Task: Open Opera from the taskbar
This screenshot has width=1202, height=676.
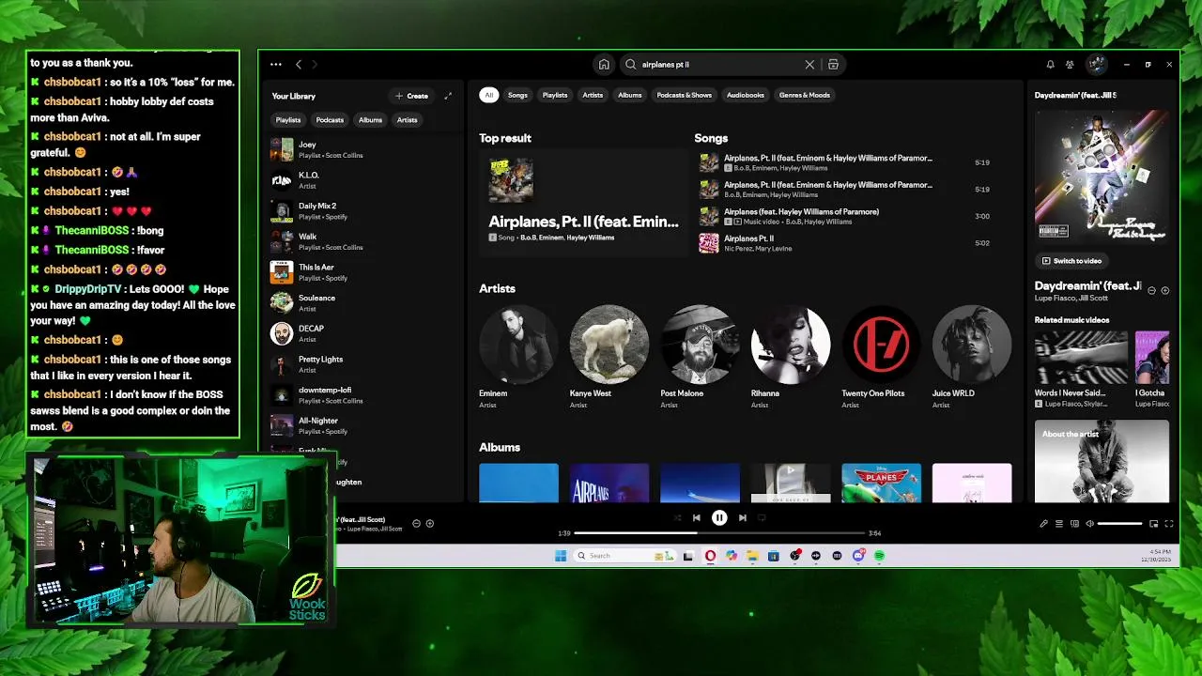Action: tap(710, 556)
